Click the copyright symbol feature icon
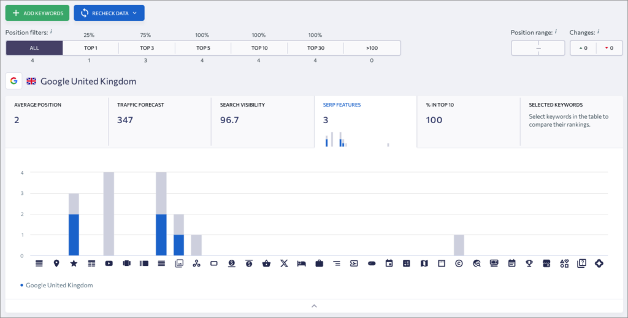 point(459,263)
